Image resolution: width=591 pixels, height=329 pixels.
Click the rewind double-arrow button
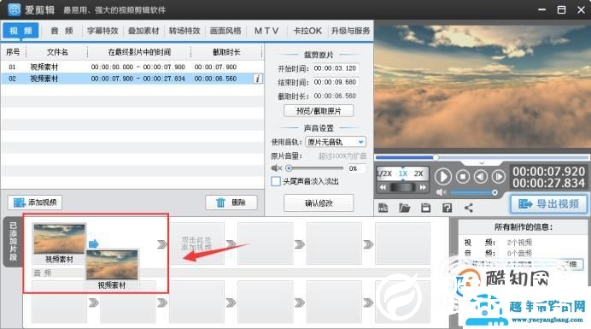point(383,187)
